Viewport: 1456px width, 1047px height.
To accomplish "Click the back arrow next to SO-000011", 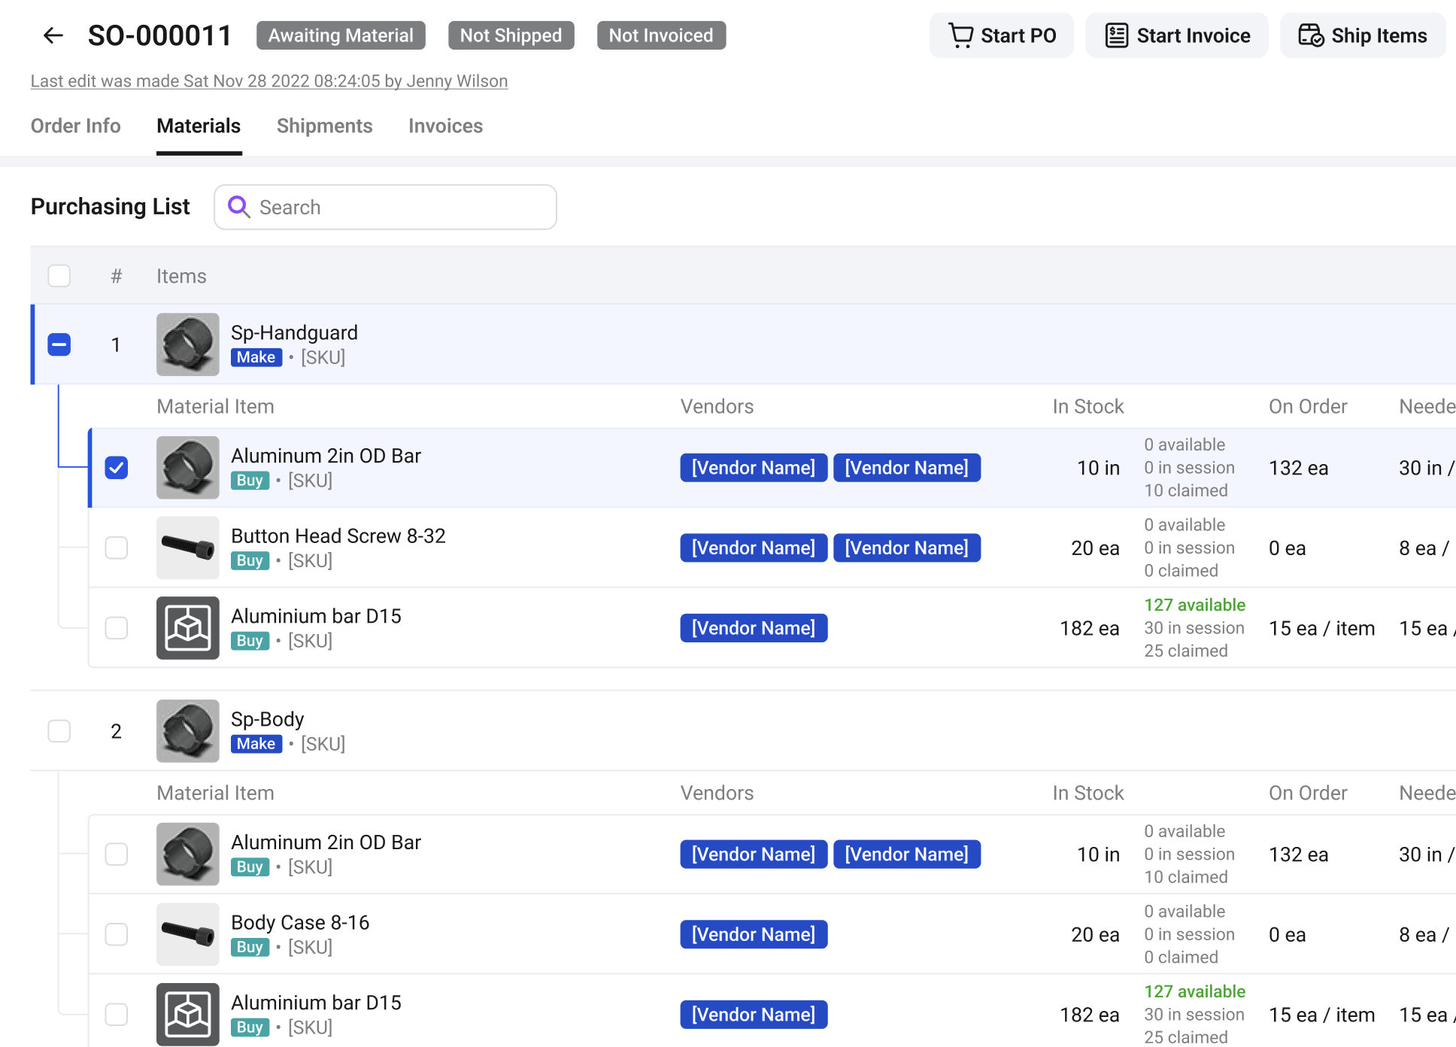I will click(53, 35).
